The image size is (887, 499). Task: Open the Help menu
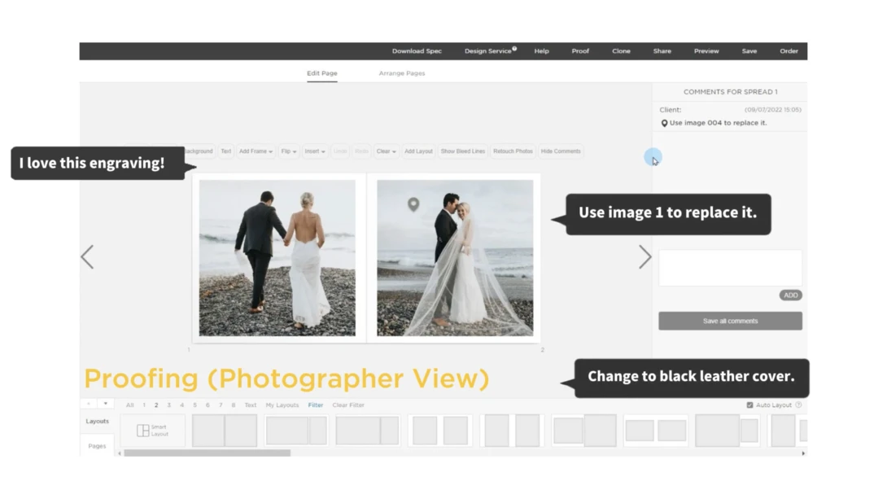coord(541,51)
